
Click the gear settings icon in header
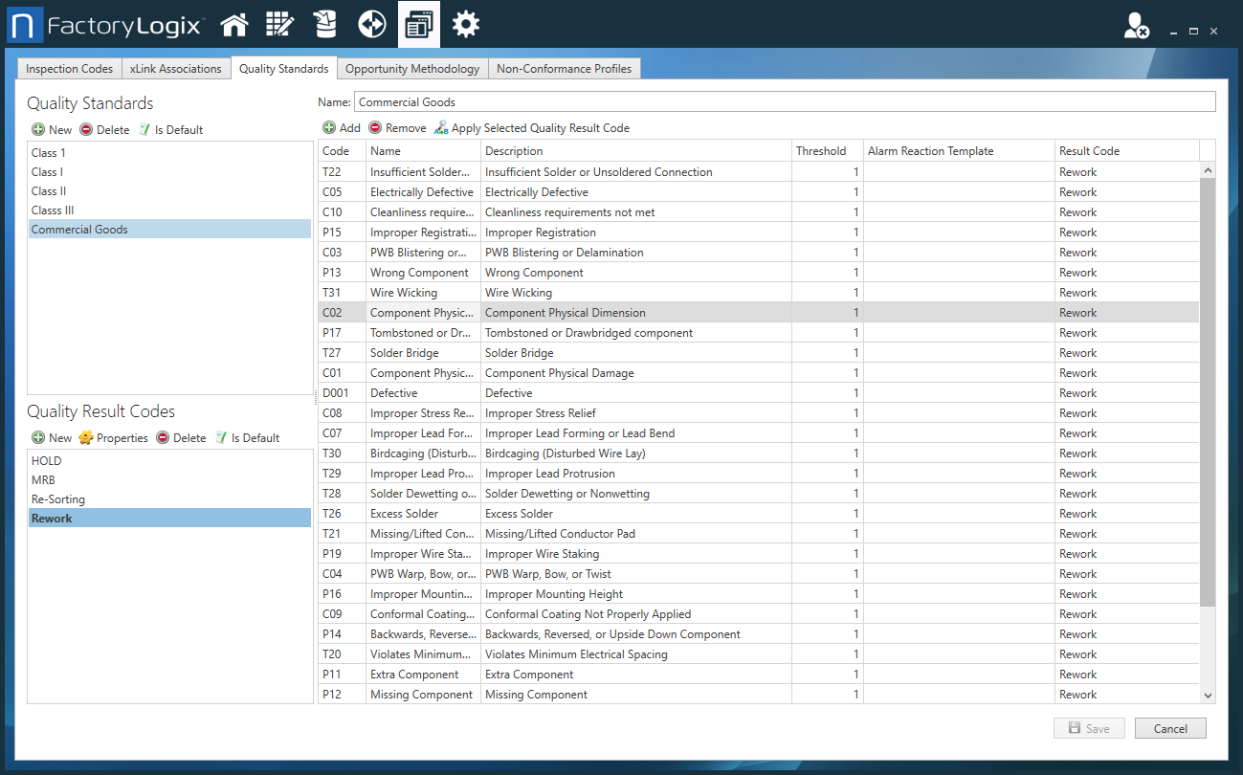pyautogui.click(x=466, y=25)
